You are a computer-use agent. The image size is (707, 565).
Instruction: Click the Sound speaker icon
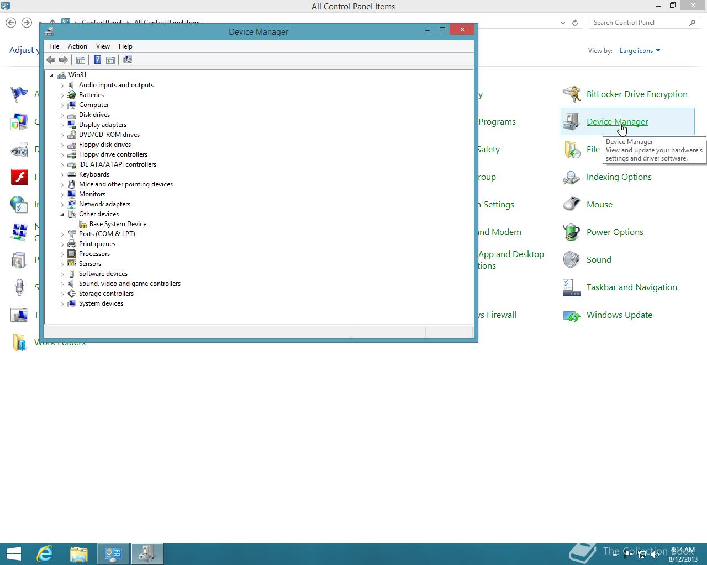tap(572, 260)
